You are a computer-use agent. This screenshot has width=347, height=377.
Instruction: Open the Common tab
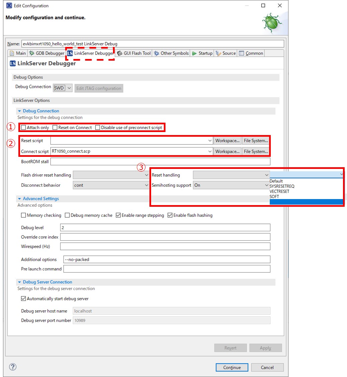tap(251, 53)
